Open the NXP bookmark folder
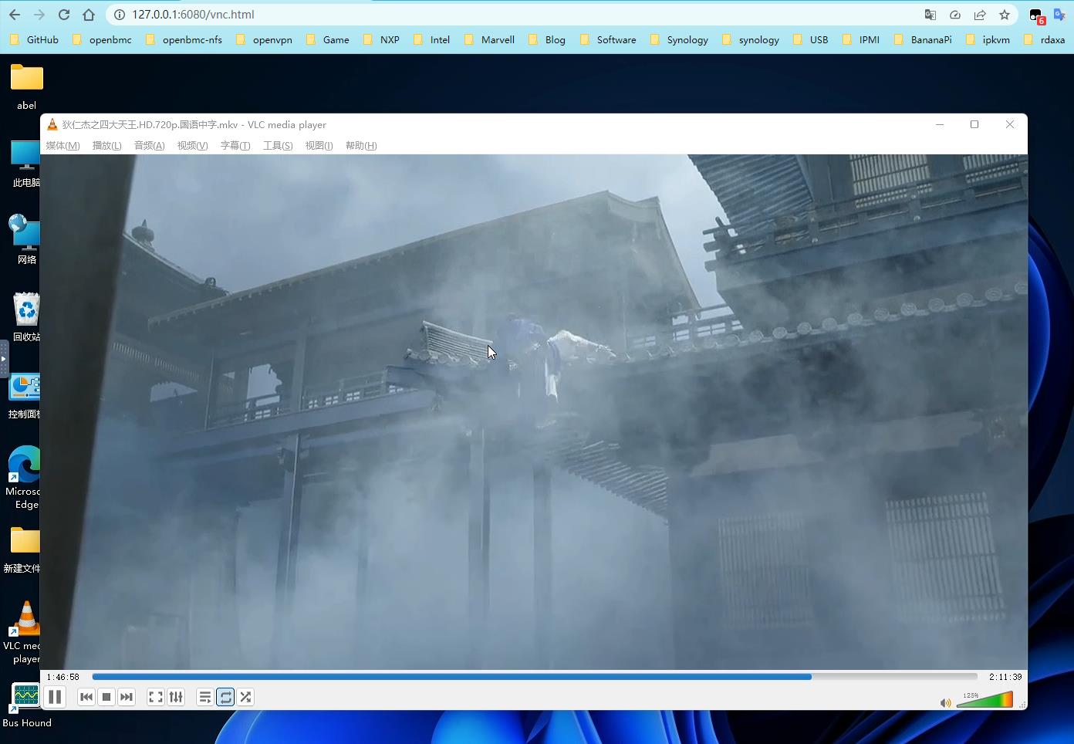 [381, 39]
